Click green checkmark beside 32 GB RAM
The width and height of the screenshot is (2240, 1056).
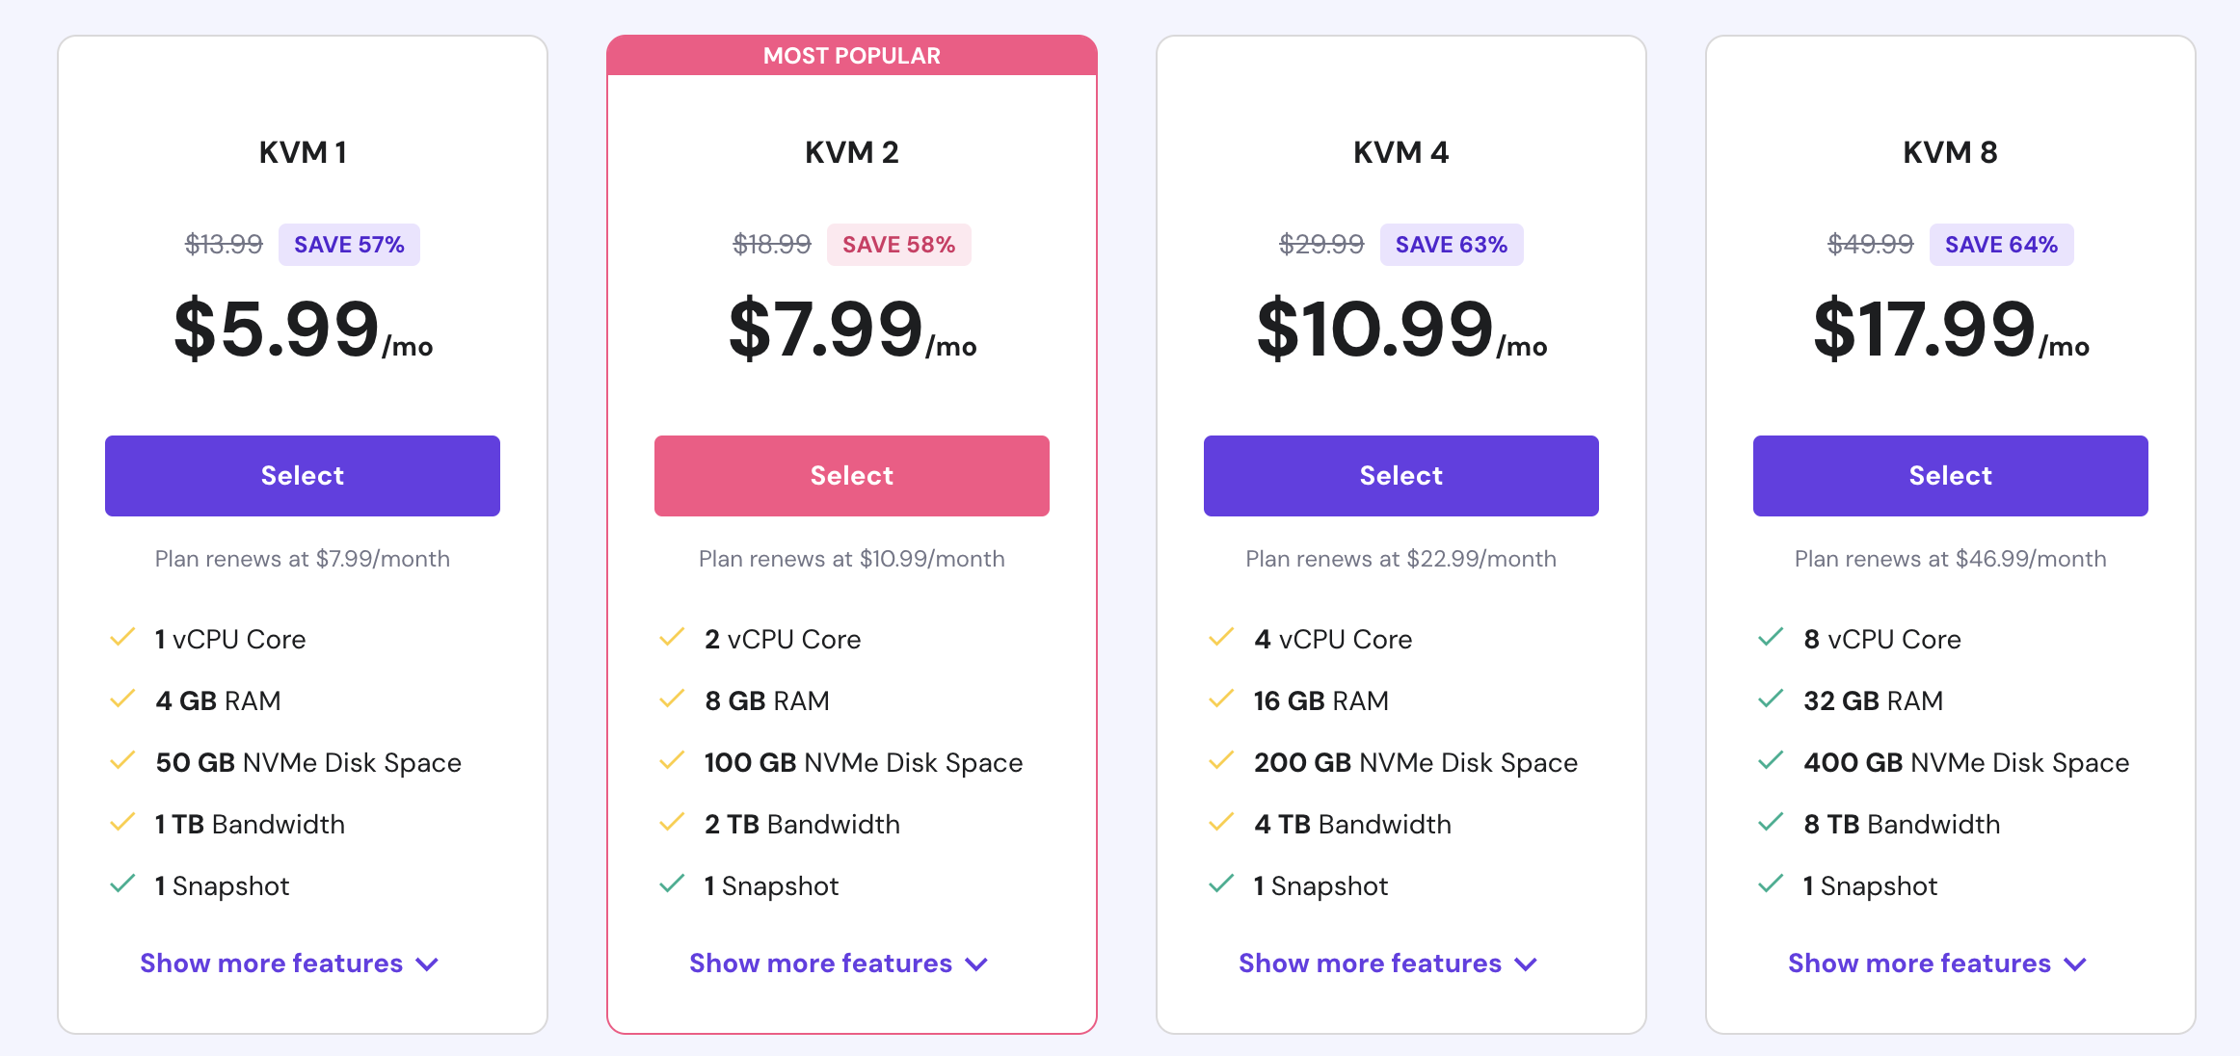click(x=1771, y=700)
